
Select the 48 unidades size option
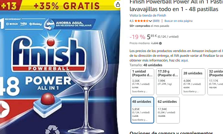point(142,110)
